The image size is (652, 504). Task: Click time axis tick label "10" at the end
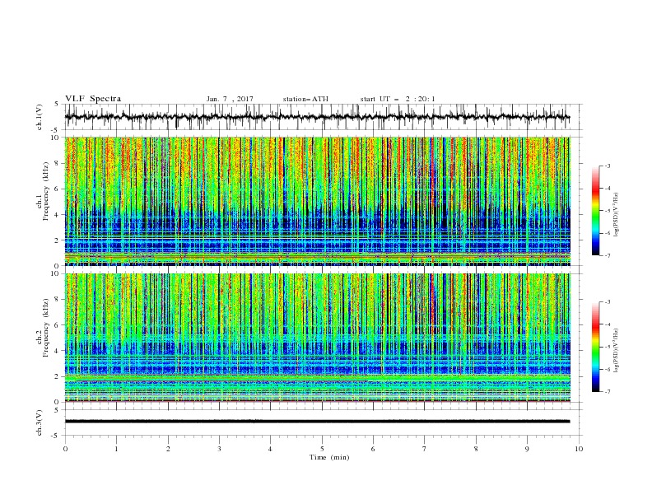579,449
